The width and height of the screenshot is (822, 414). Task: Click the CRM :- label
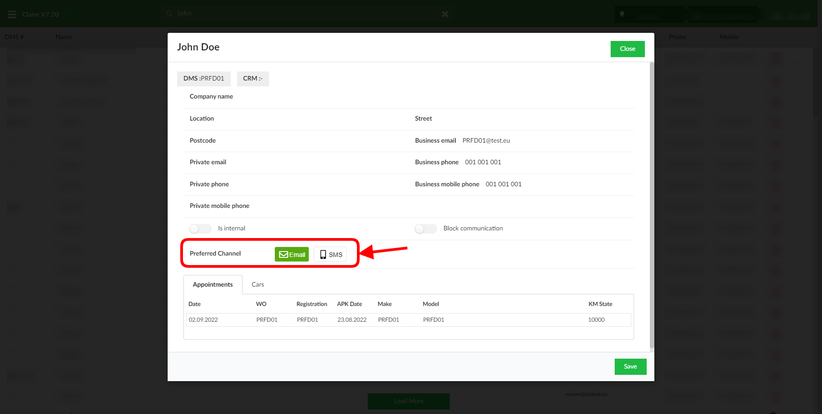(x=253, y=79)
